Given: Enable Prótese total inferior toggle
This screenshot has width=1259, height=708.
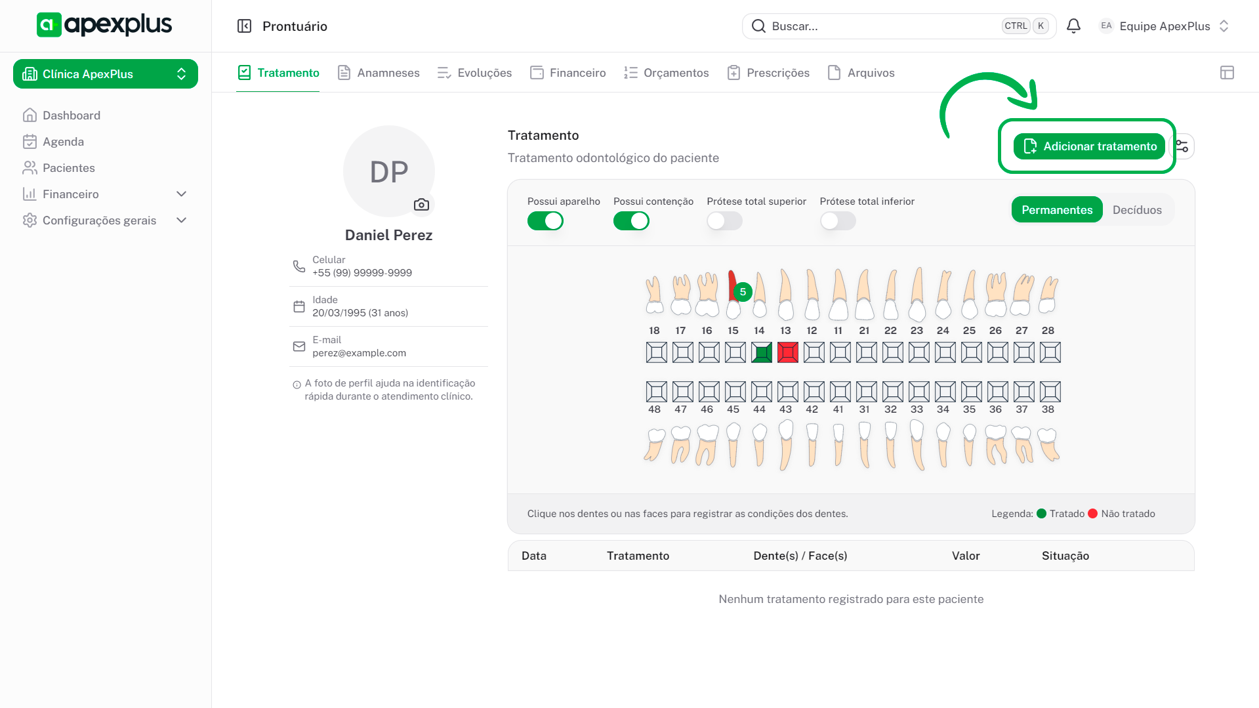Looking at the screenshot, I should pos(838,221).
